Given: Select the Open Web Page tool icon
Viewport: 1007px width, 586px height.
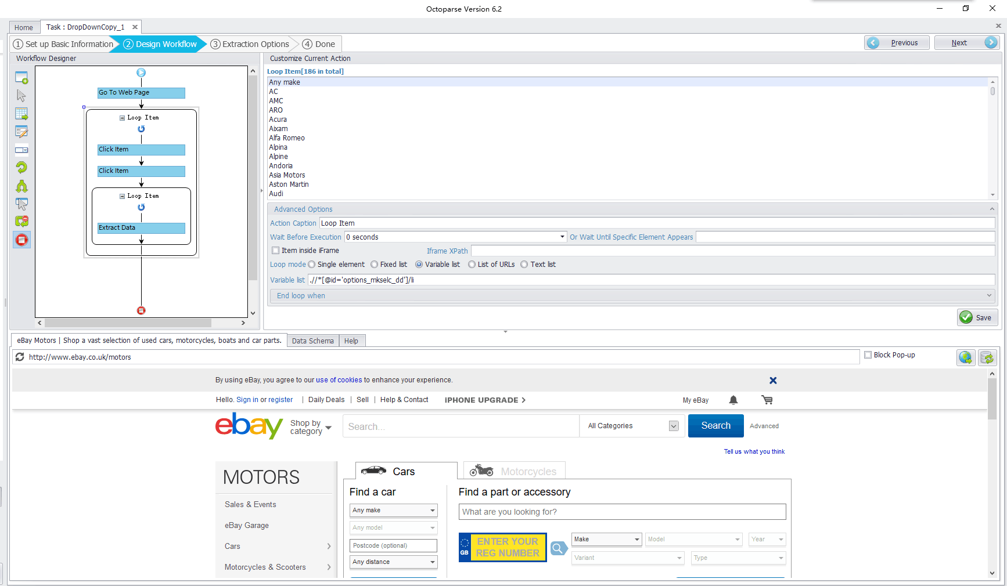Looking at the screenshot, I should 21,77.
